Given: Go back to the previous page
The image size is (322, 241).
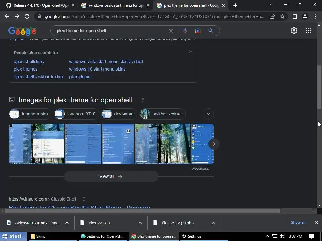Looking at the screenshot, I should (x=7, y=16).
